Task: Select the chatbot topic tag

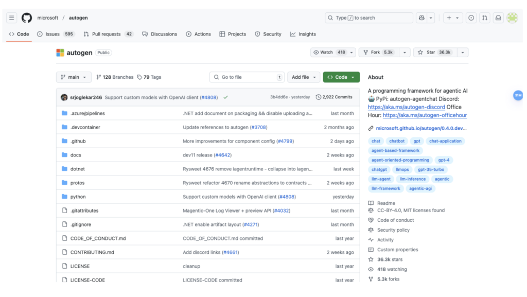Action: (x=397, y=141)
